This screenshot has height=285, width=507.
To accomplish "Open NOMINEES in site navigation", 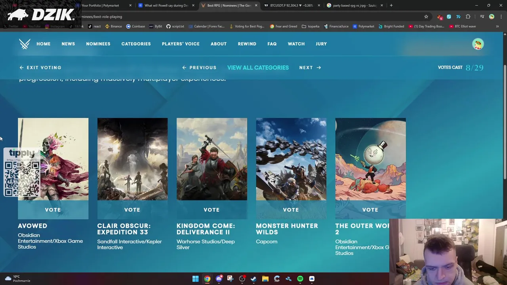I will tap(98, 44).
